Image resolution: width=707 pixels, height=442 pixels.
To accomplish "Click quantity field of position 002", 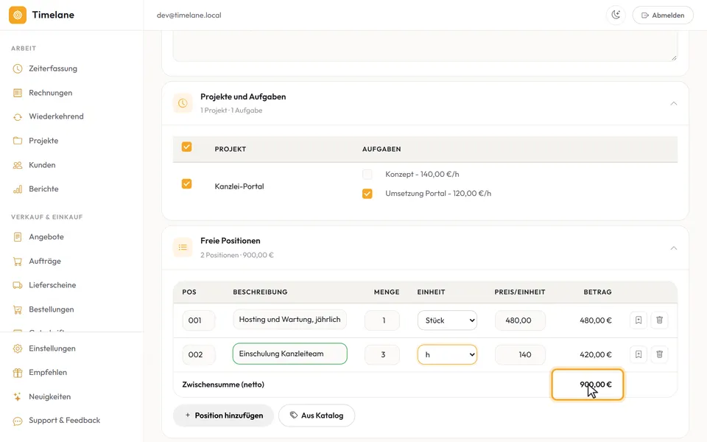I will pos(382,354).
